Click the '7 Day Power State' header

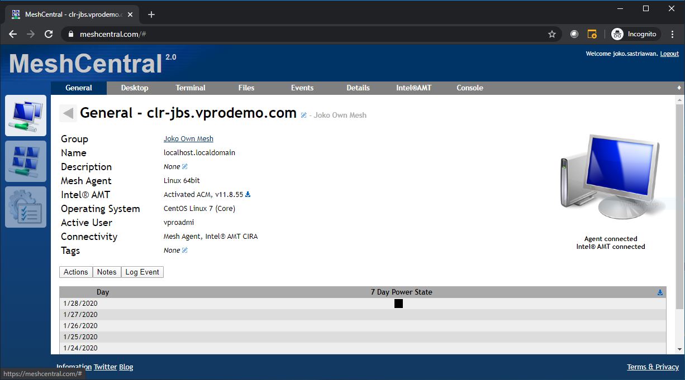[x=401, y=292]
